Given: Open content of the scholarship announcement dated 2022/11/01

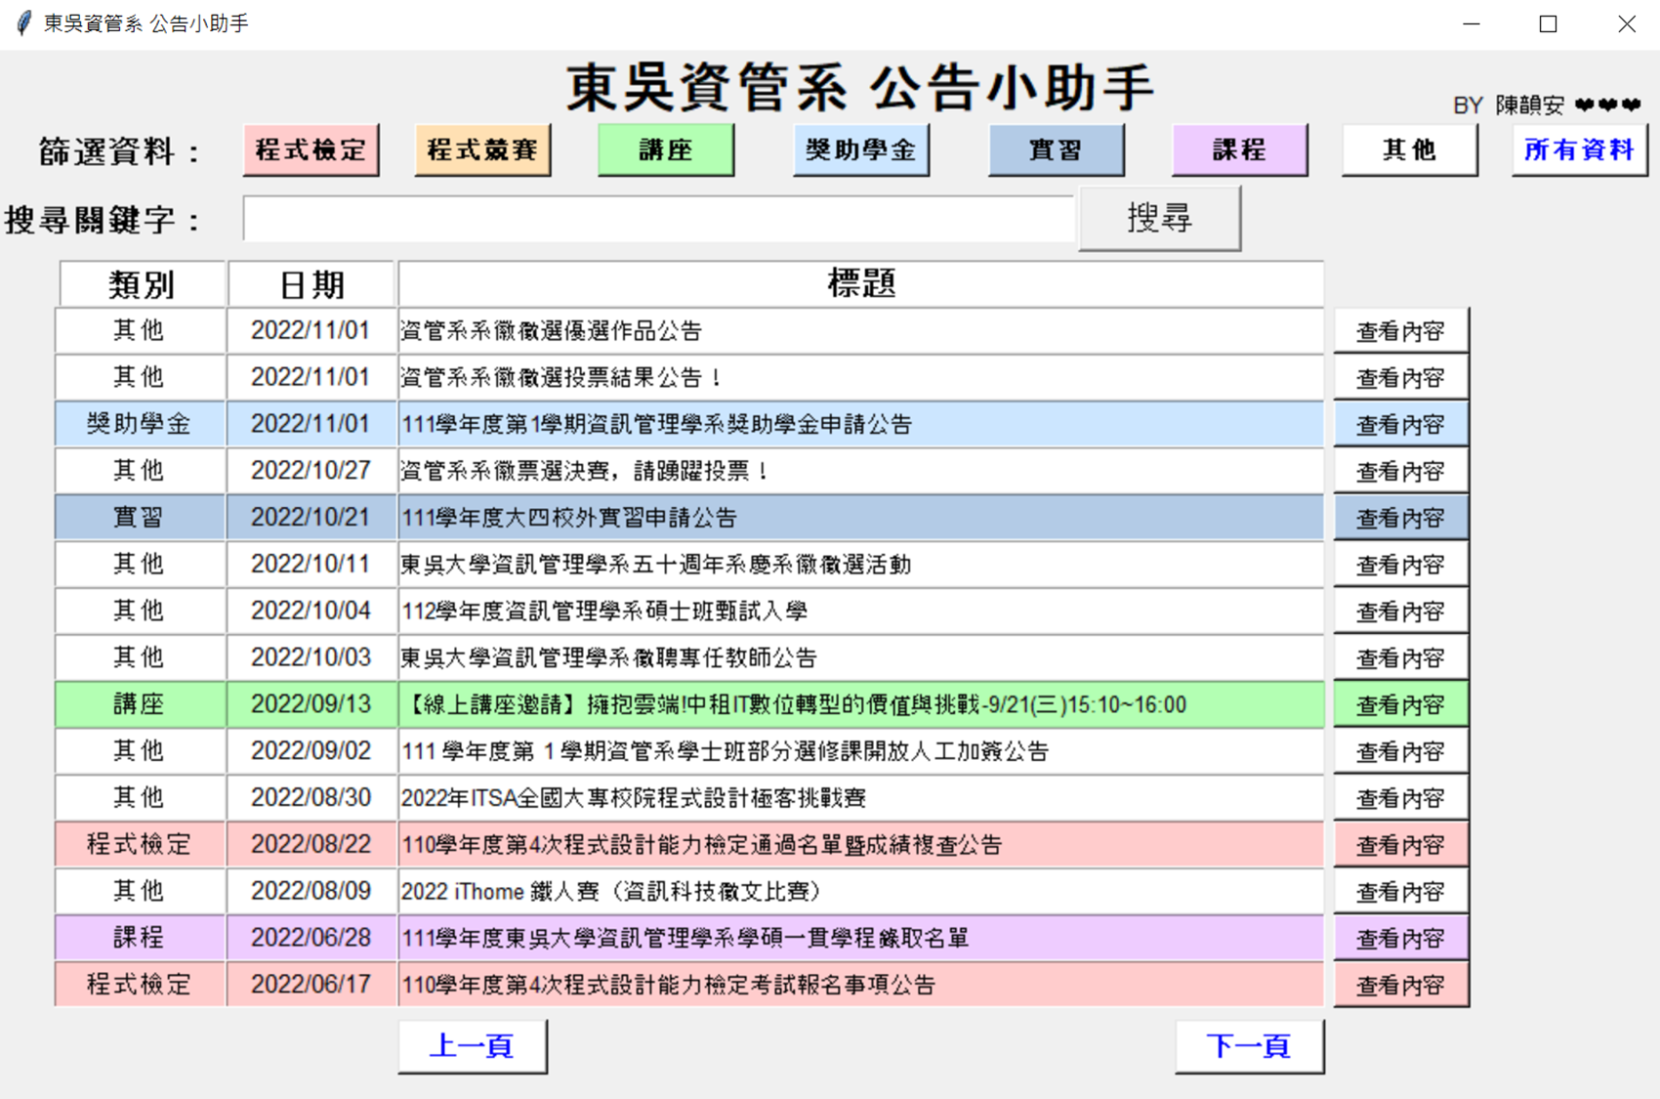Looking at the screenshot, I should coord(1401,424).
